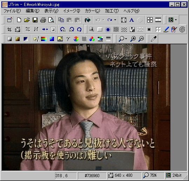
Task: Insert text with the letter A tool
Action: tap(131, 20)
